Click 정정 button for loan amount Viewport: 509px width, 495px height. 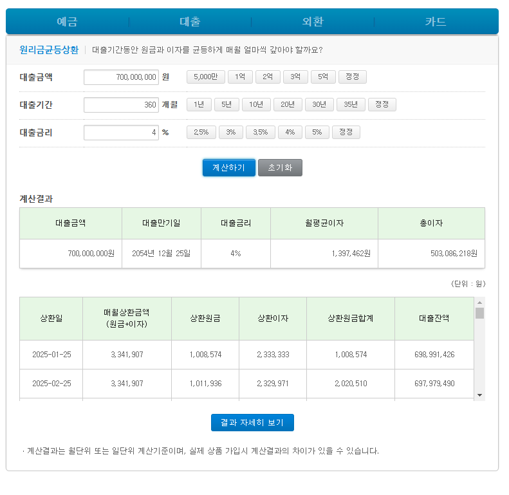[x=353, y=77]
